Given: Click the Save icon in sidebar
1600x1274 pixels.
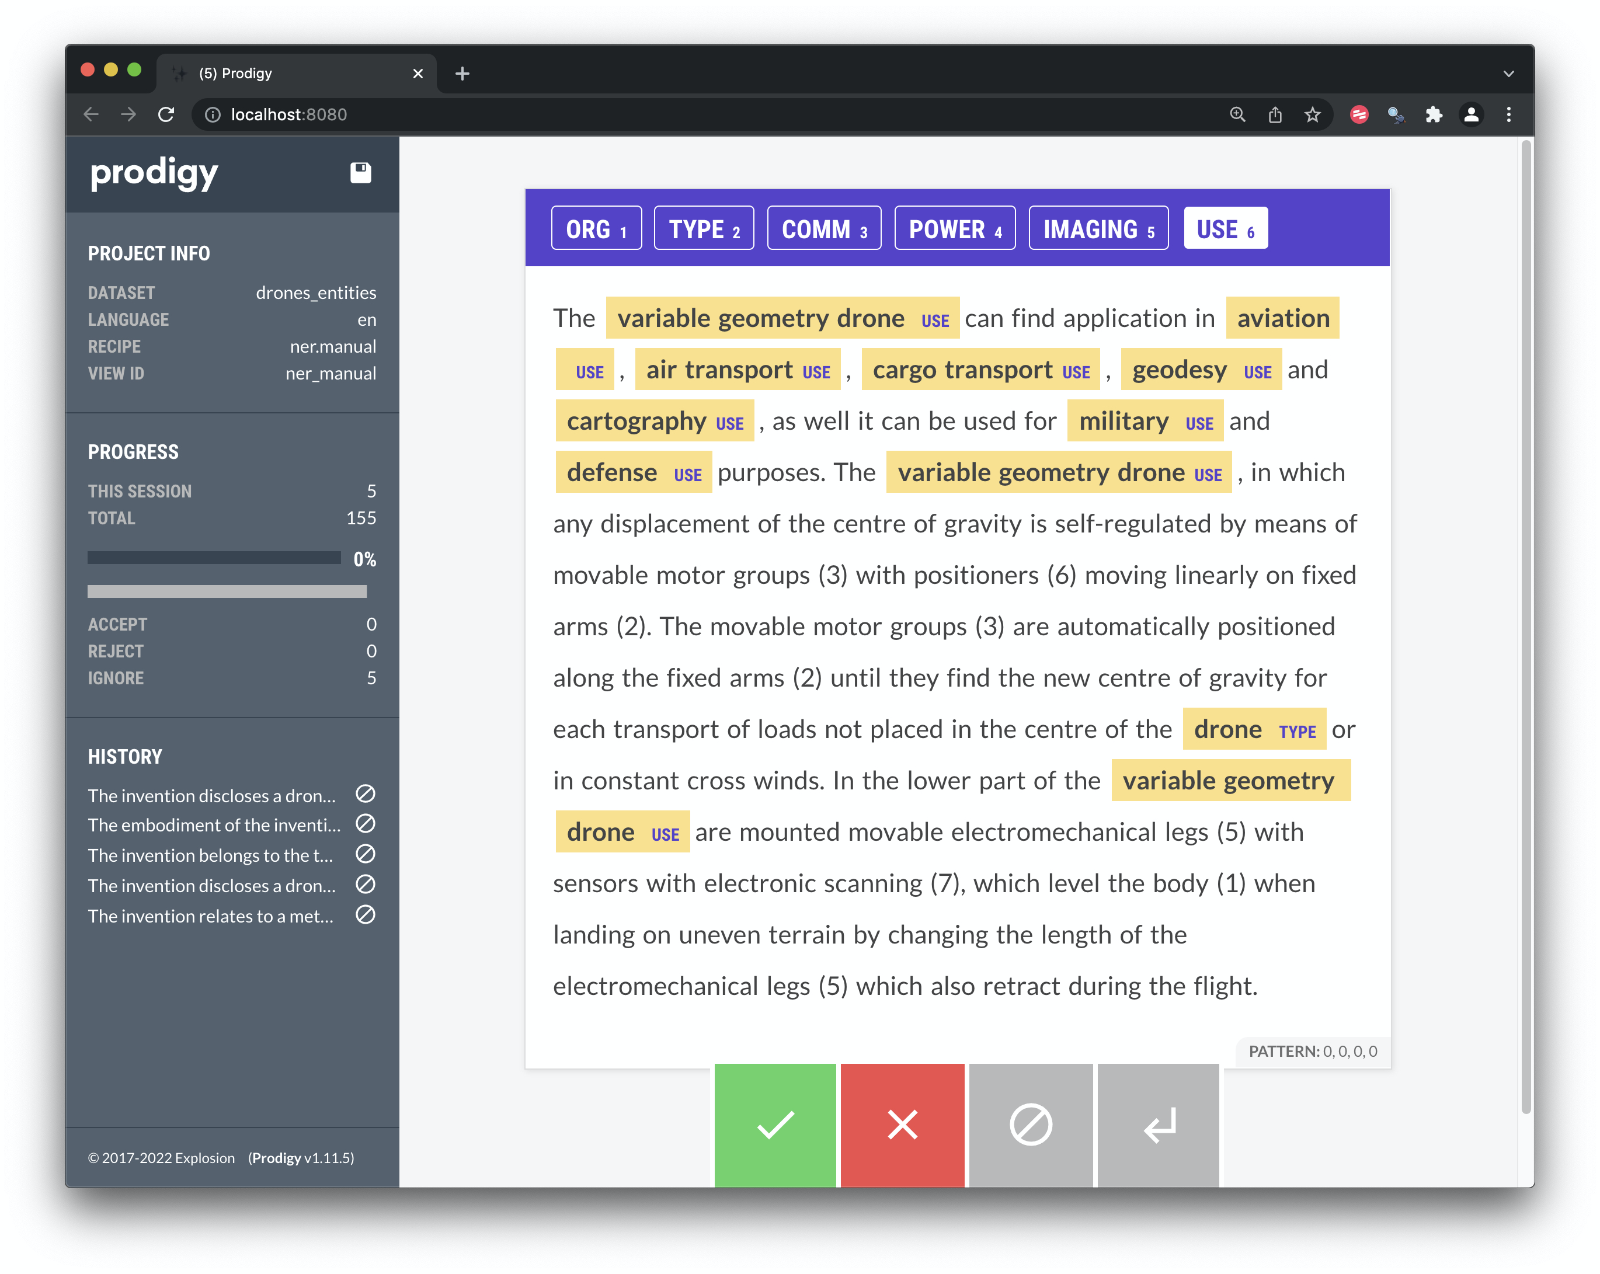Looking at the screenshot, I should [x=361, y=173].
